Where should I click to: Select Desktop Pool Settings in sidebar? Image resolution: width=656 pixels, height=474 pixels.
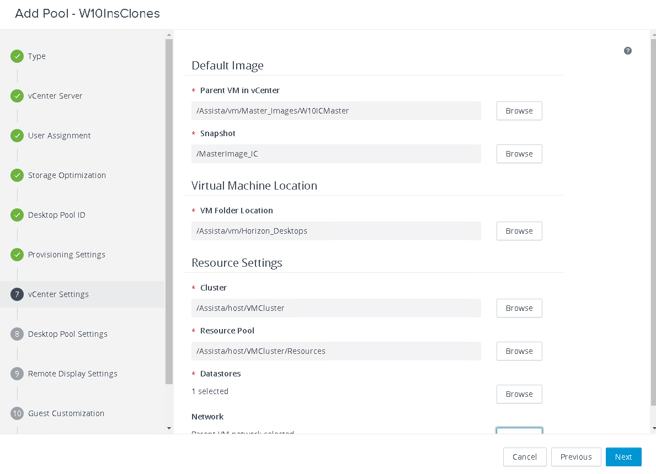tap(67, 334)
